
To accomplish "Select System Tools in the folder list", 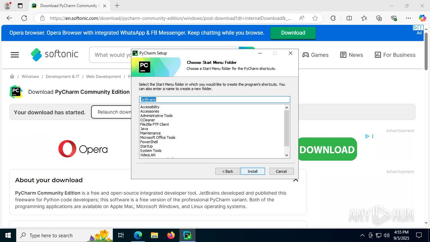I will (x=151, y=151).
